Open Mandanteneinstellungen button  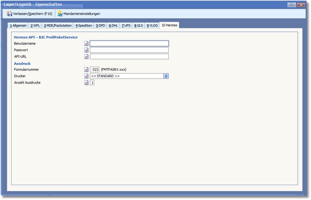tap(81, 14)
